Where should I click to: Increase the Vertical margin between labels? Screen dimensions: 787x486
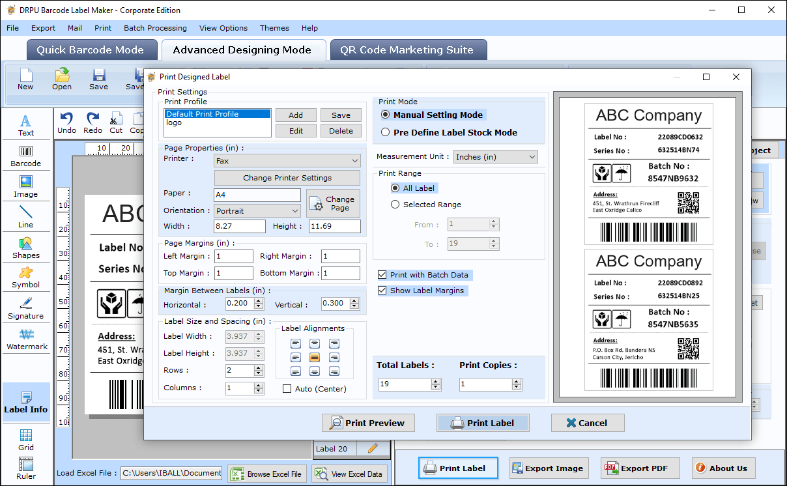355,301
